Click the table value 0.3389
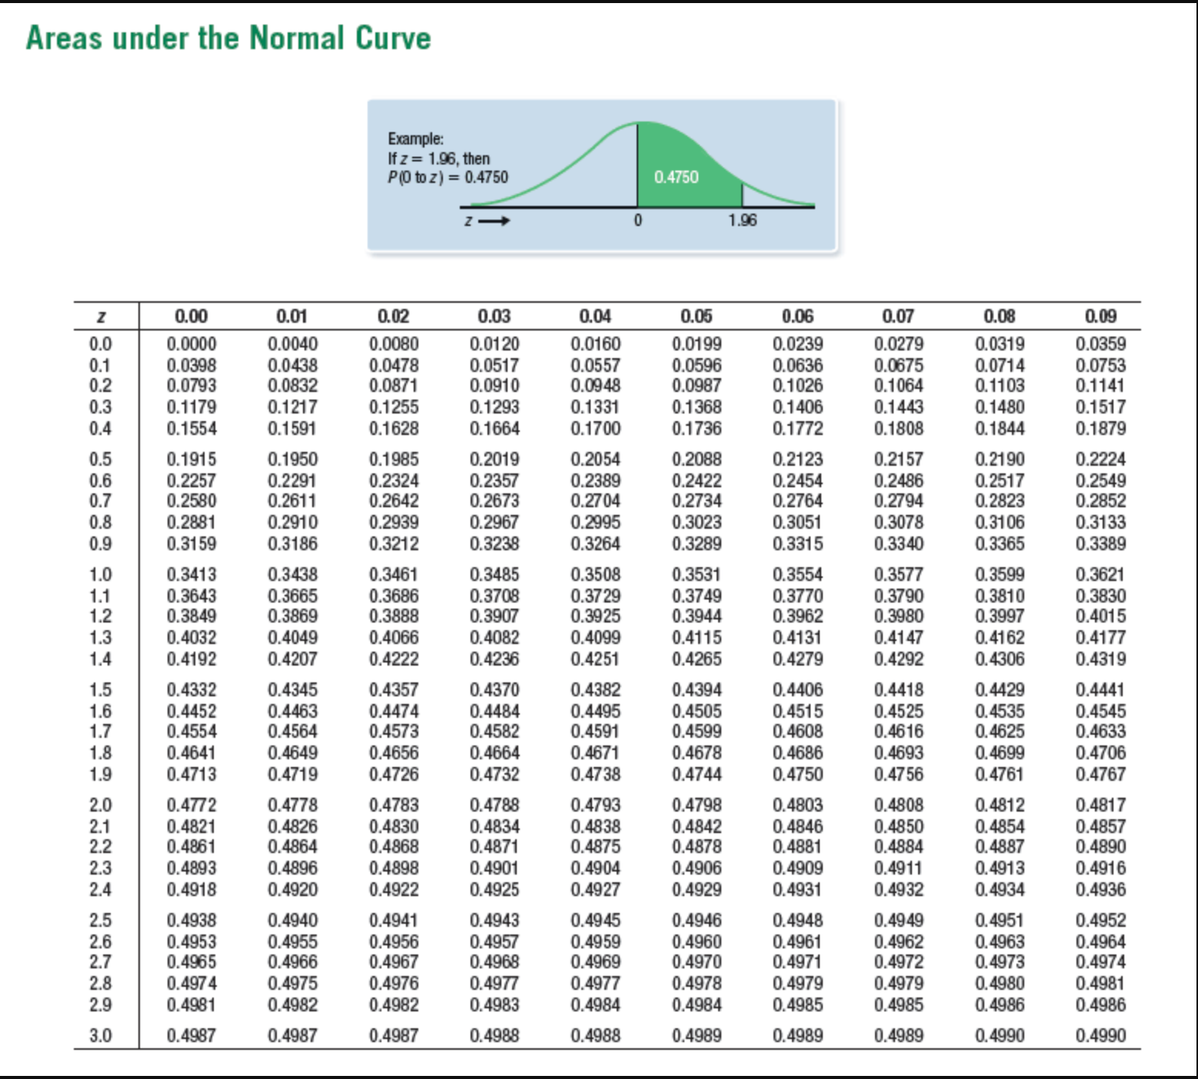 1101,544
